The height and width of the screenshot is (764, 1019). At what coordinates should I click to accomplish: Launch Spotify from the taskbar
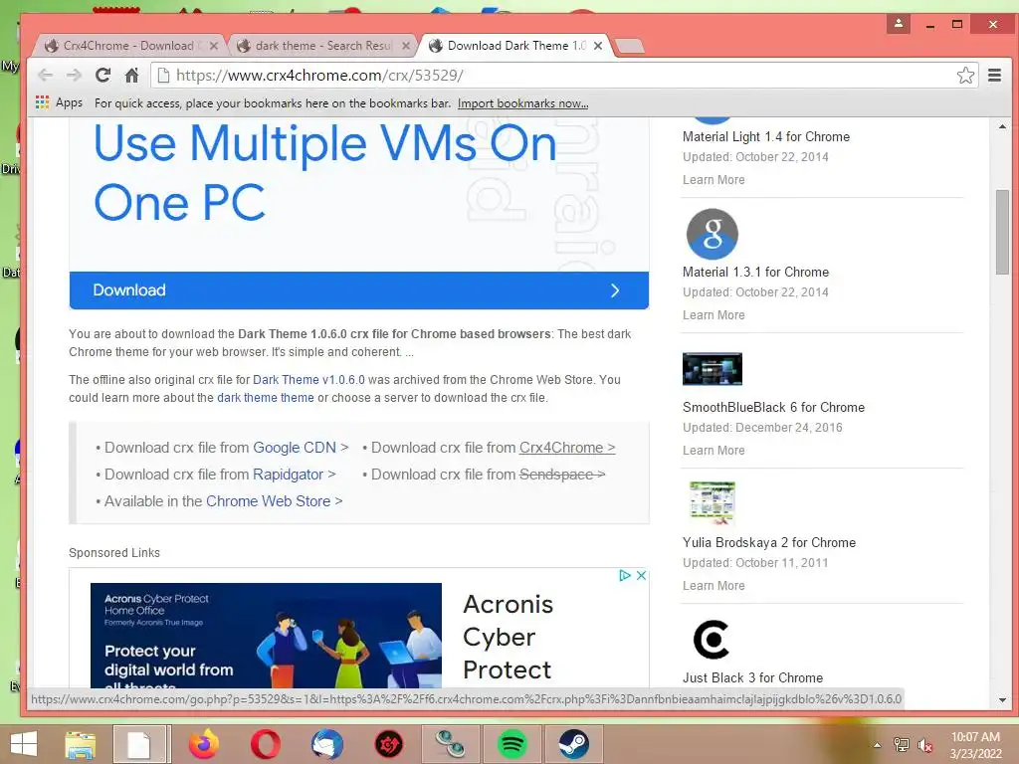[512, 744]
